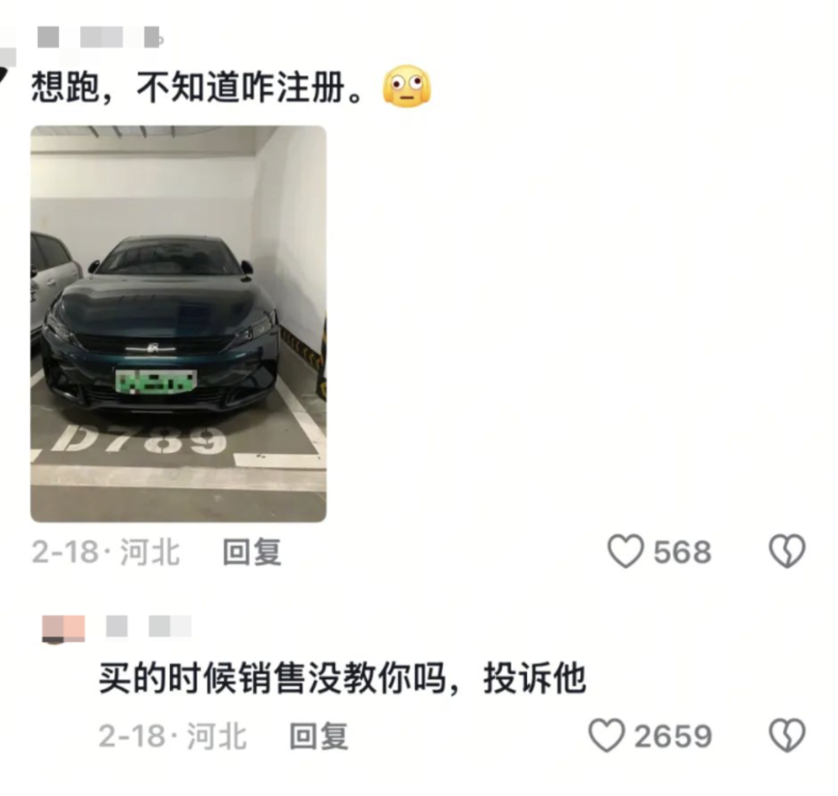Like the reply with 2659 likes

click(607, 735)
